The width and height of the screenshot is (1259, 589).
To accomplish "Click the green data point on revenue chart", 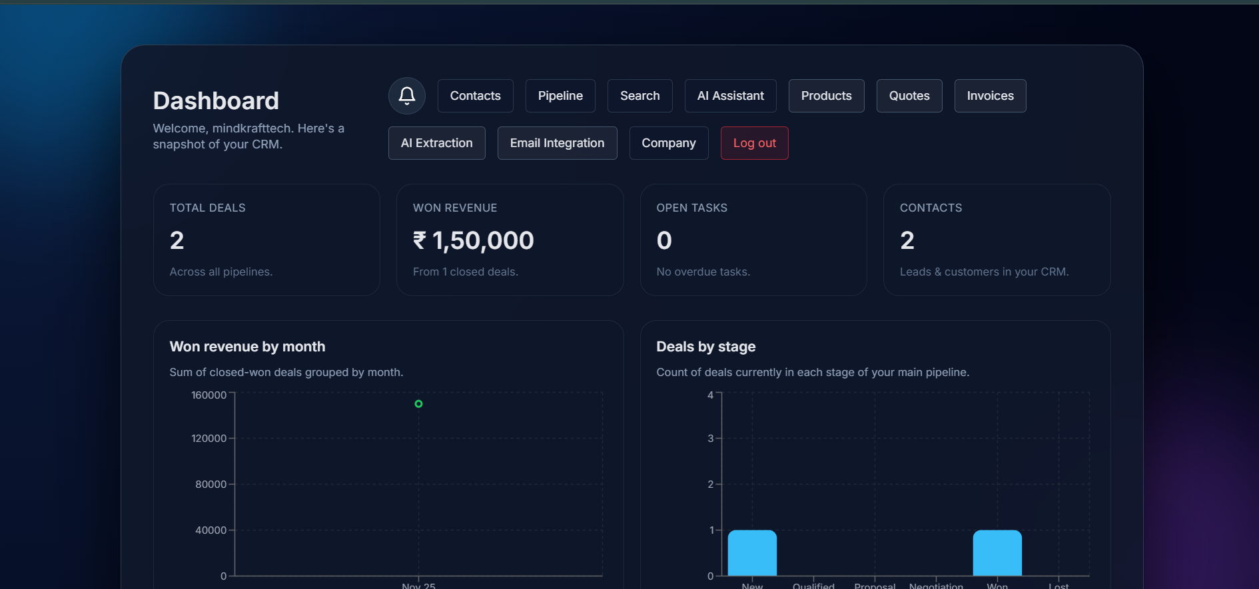I will pyautogui.click(x=418, y=404).
